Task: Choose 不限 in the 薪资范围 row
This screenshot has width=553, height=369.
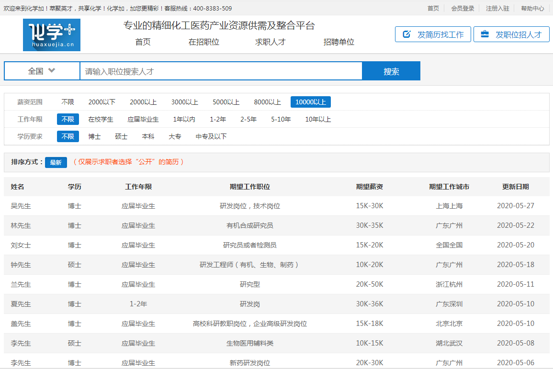Action: click(68, 102)
